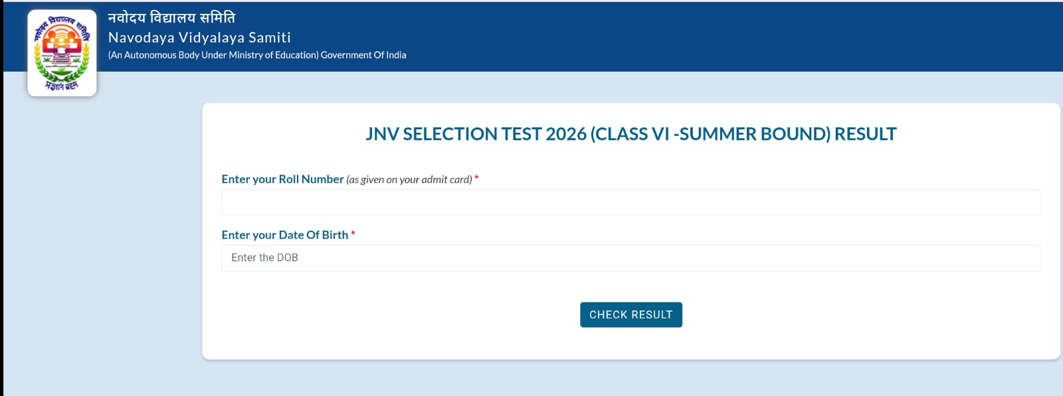Click the Navodaya Vidyalaya Samiti logo emblem
This screenshot has width=1063, height=396.
click(x=62, y=48)
